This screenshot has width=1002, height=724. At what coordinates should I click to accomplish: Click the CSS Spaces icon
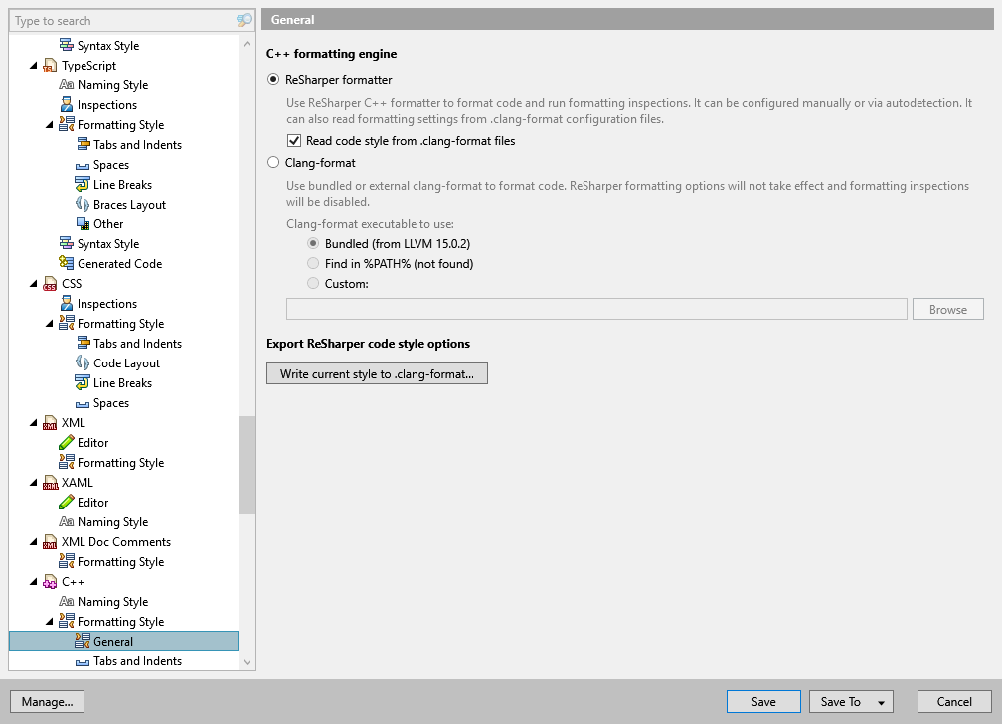click(82, 403)
